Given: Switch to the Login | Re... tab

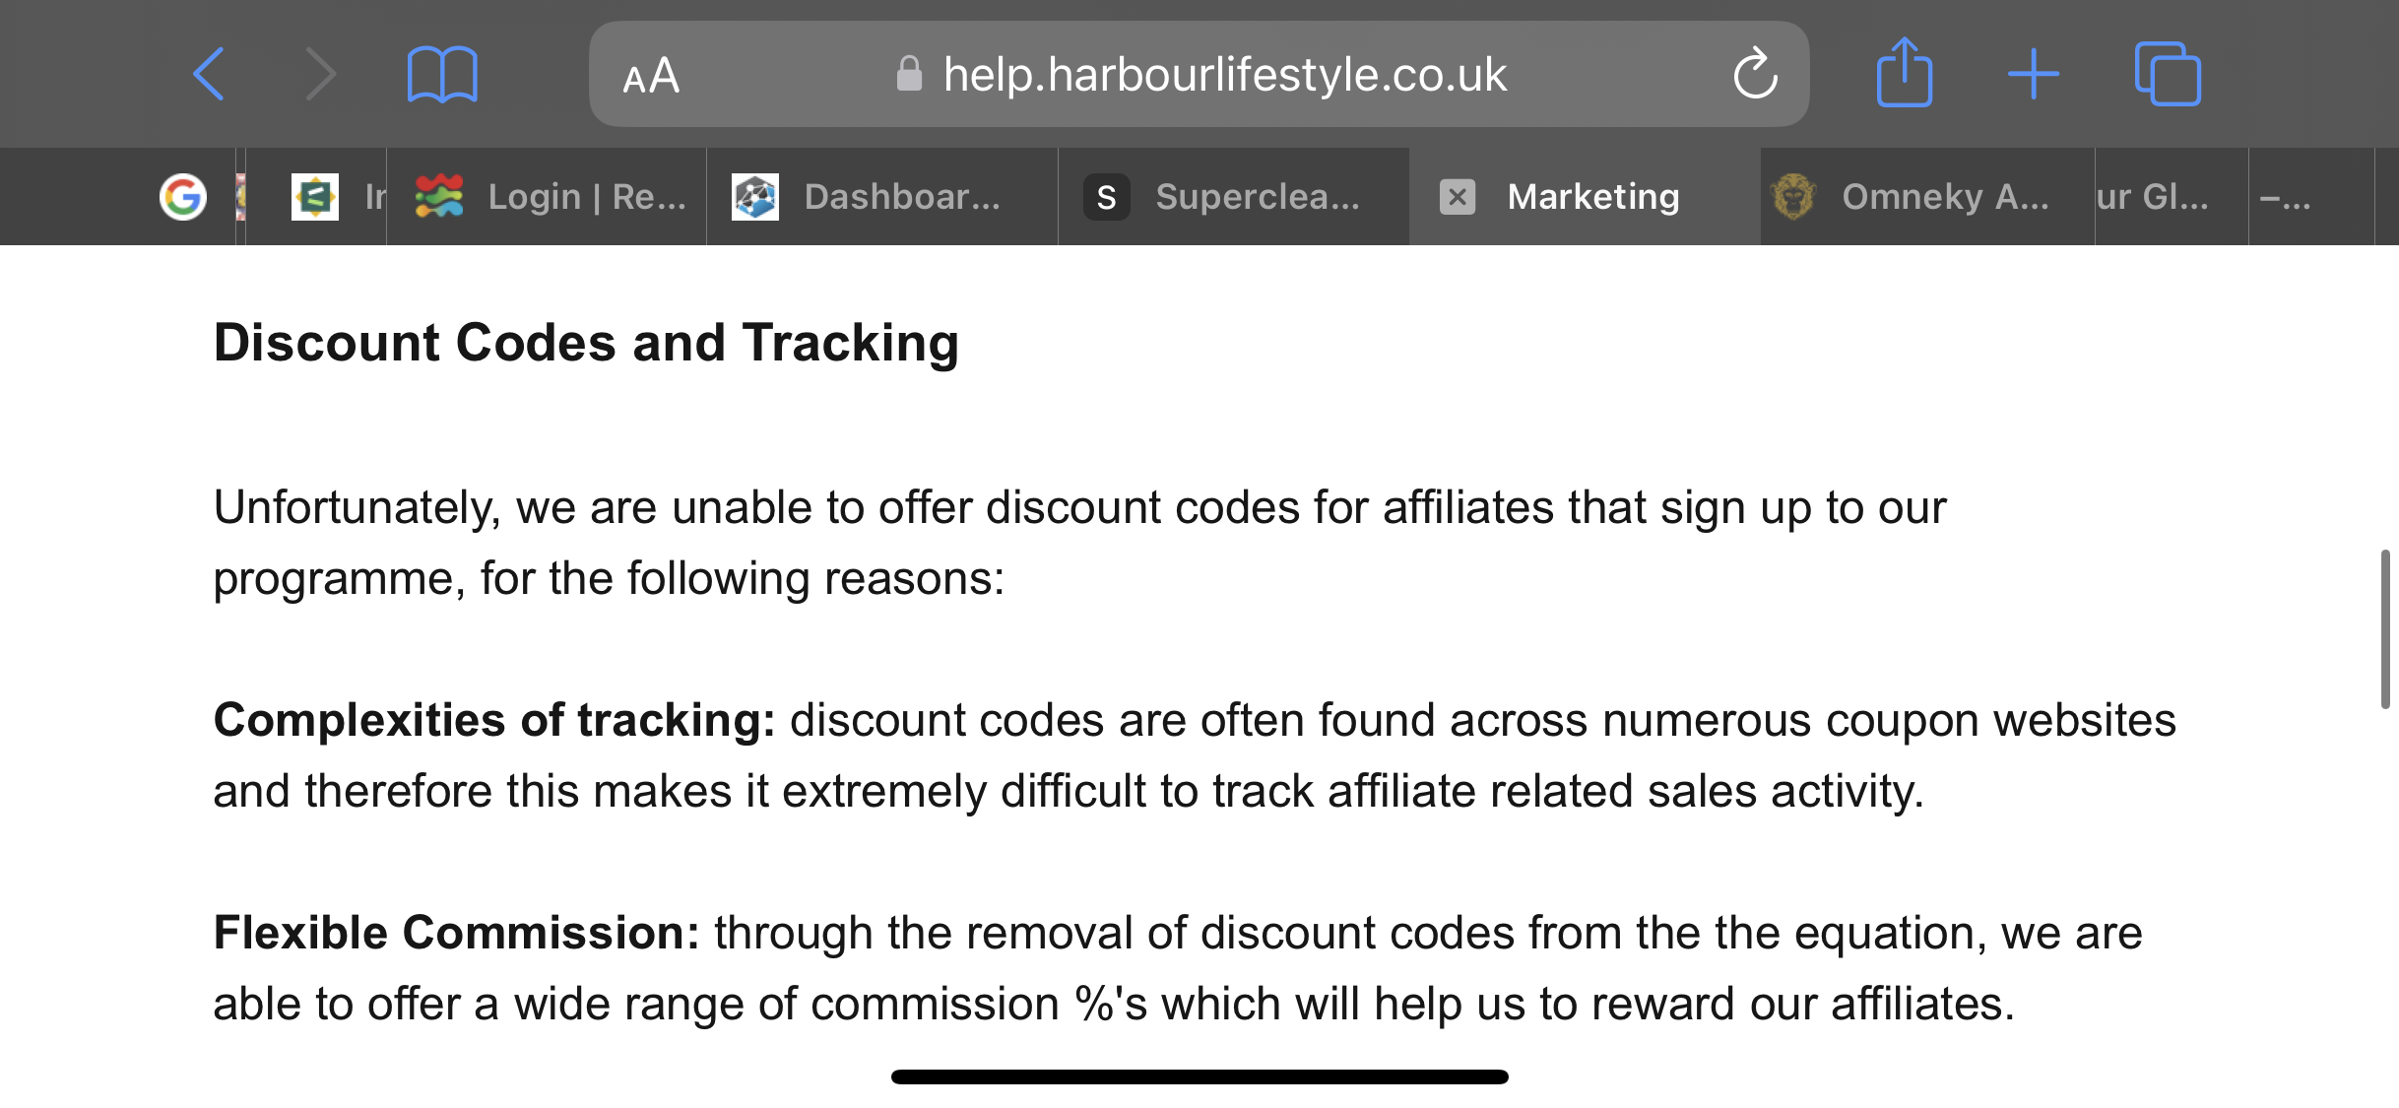Looking at the screenshot, I should coord(548,197).
